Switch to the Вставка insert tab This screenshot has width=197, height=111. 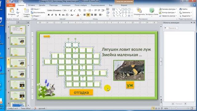pos(31,5)
